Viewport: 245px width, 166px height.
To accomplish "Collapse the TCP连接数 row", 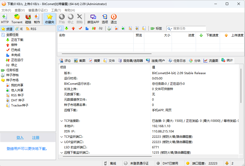I will [62, 121].
